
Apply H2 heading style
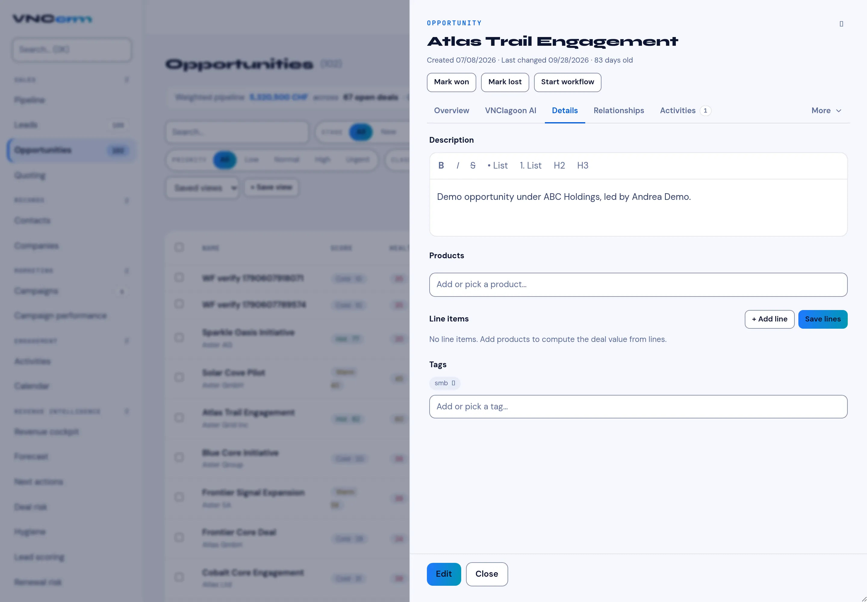[x=559, y=166]
